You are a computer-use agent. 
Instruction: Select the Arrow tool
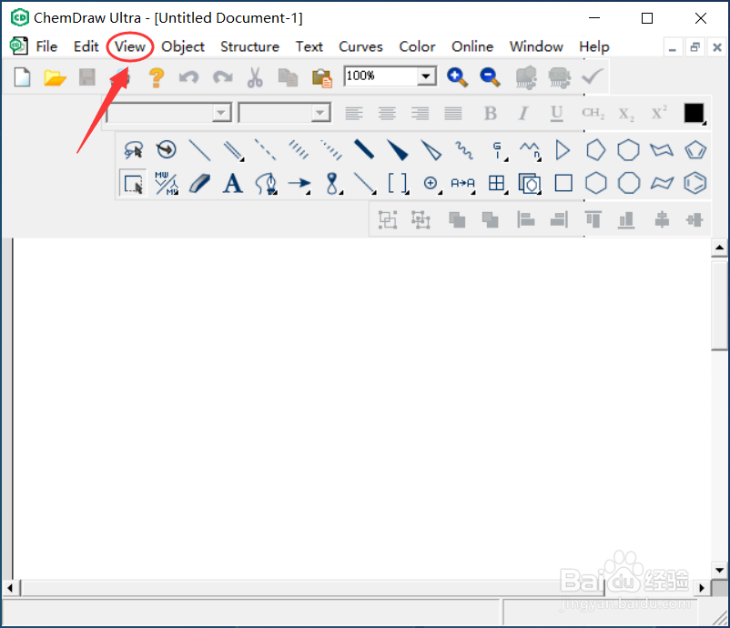[299, 184]
